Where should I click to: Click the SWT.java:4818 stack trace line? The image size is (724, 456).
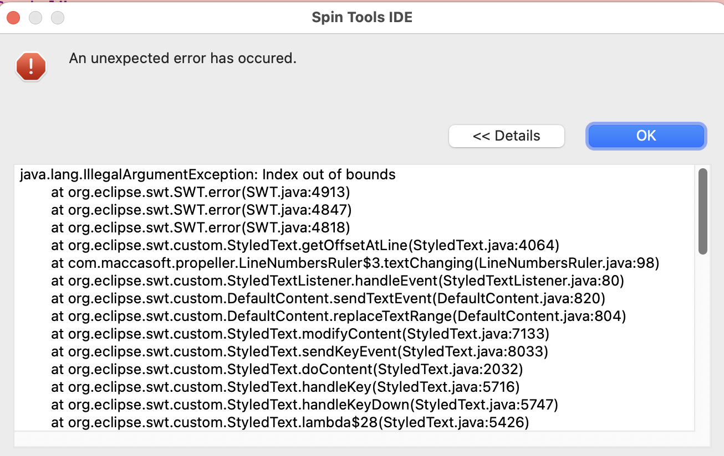201,228
